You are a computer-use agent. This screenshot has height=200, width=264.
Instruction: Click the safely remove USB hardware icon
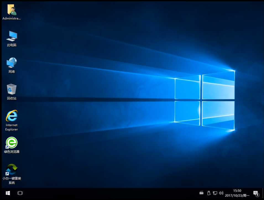pos(209,193)
